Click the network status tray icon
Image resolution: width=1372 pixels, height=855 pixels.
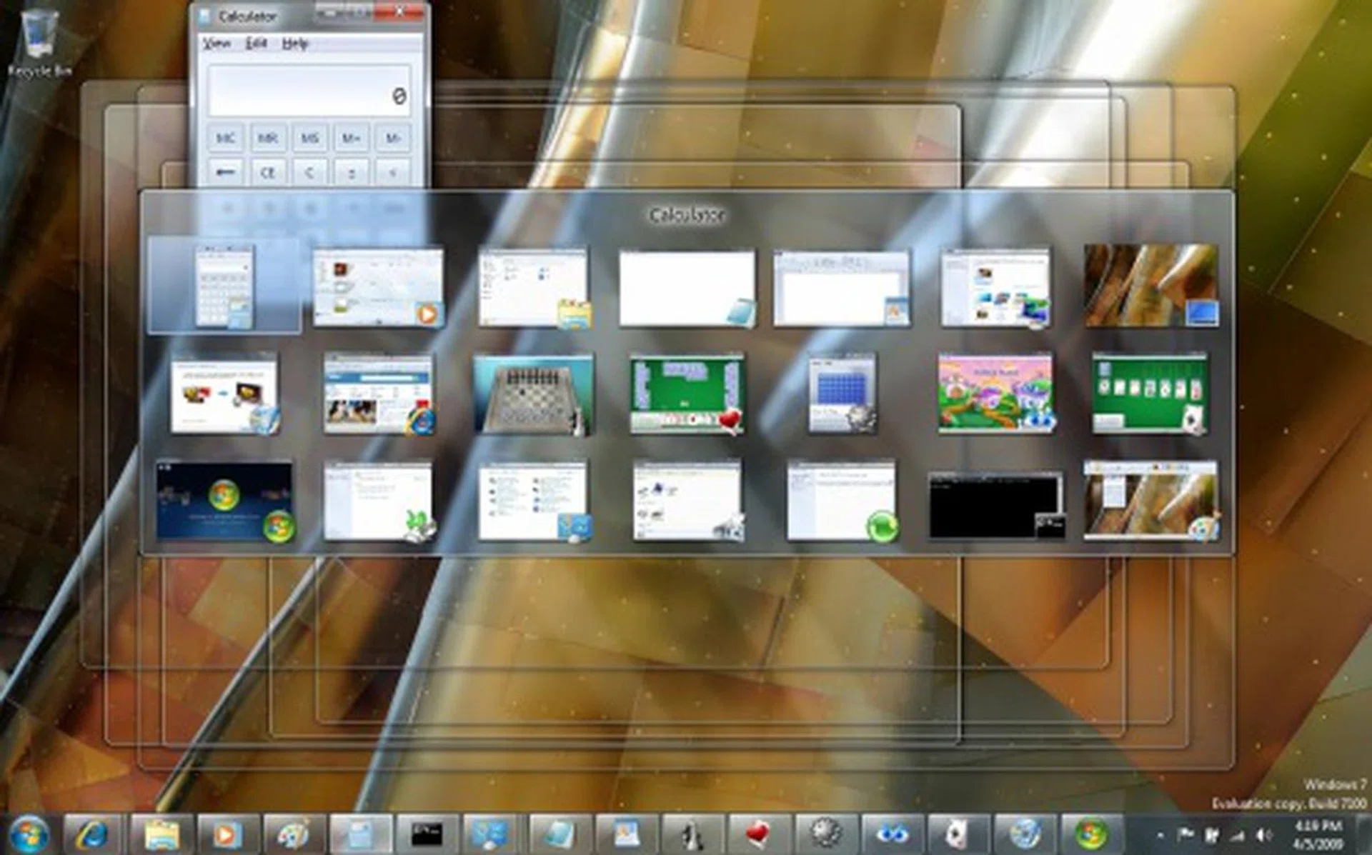[1238, 834]
